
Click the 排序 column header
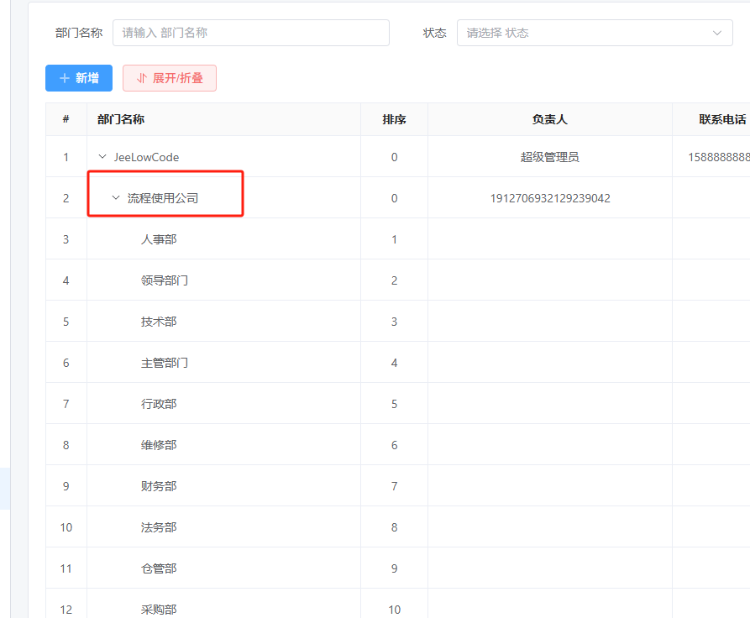pos(394,119)
